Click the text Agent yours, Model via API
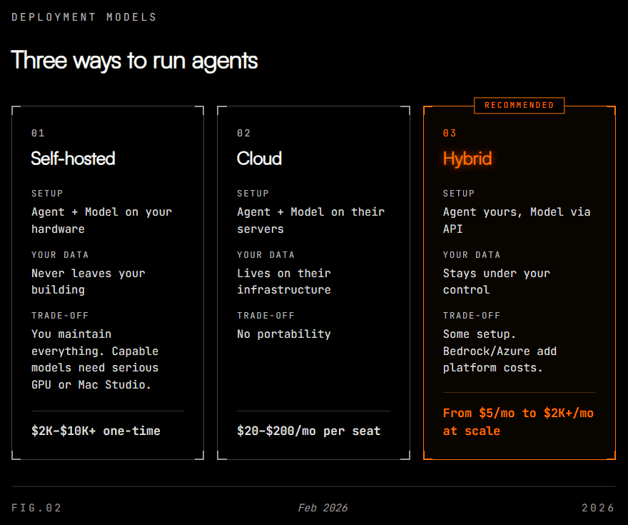The height and width of the screenshot is (525, 628). (x=517, y=219)
